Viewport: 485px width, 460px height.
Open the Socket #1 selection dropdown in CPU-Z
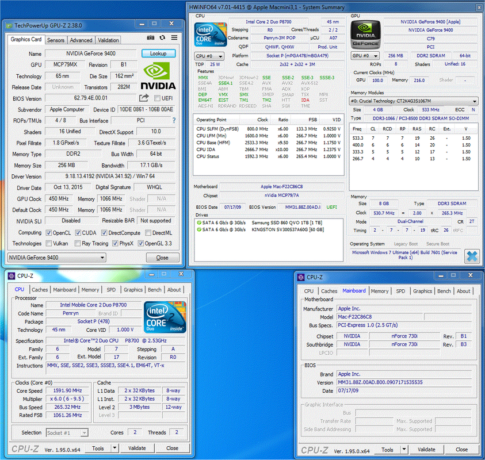click(x=67, y=433)
